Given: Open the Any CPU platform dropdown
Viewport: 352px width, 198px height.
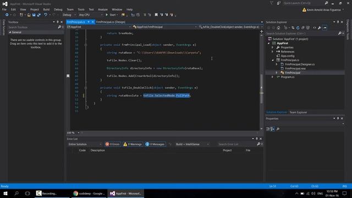Looking at the screenshot, I should (90, 15).
